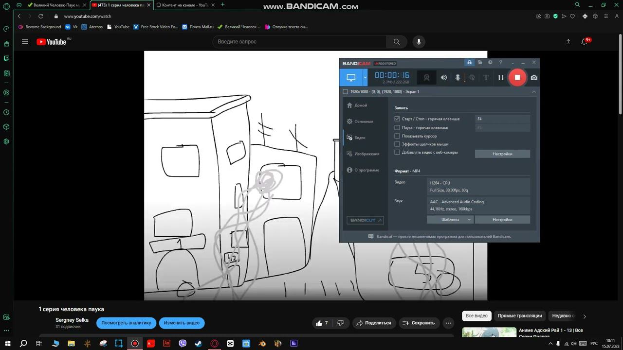The image size is (623, 350).
Task: Open Bandicam output folder icon
Action: 480,63
